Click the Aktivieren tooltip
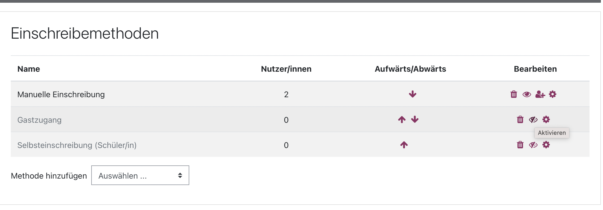The height and width of the screenshot is (210, 603). pos(552,133)
